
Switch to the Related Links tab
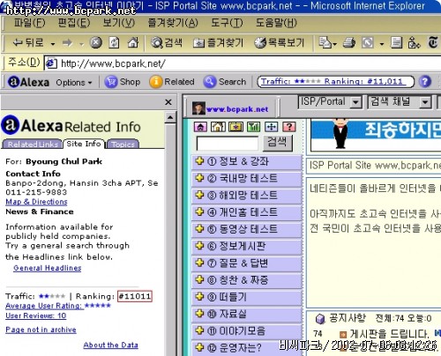(33, 145)
